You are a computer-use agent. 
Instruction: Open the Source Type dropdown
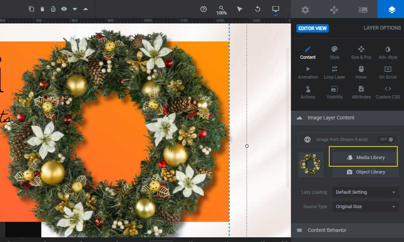pyautogui.click(x=366, y=206)
